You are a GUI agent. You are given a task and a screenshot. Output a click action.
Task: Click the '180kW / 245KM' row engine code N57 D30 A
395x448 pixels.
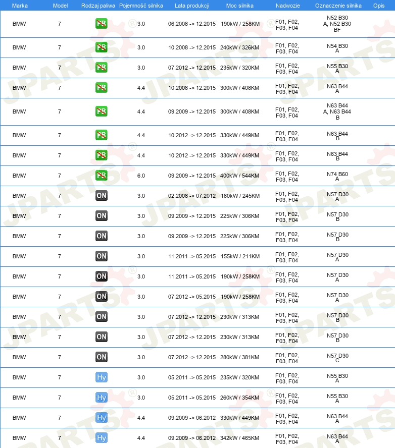point(337,196)
